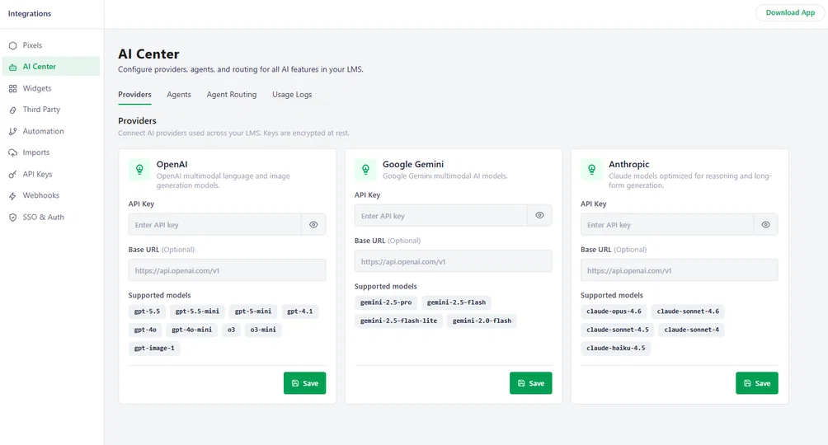Click the API Keys key icon
Image resolution: width=828 pixels, height=445 pixels.
tap(12, 174)
